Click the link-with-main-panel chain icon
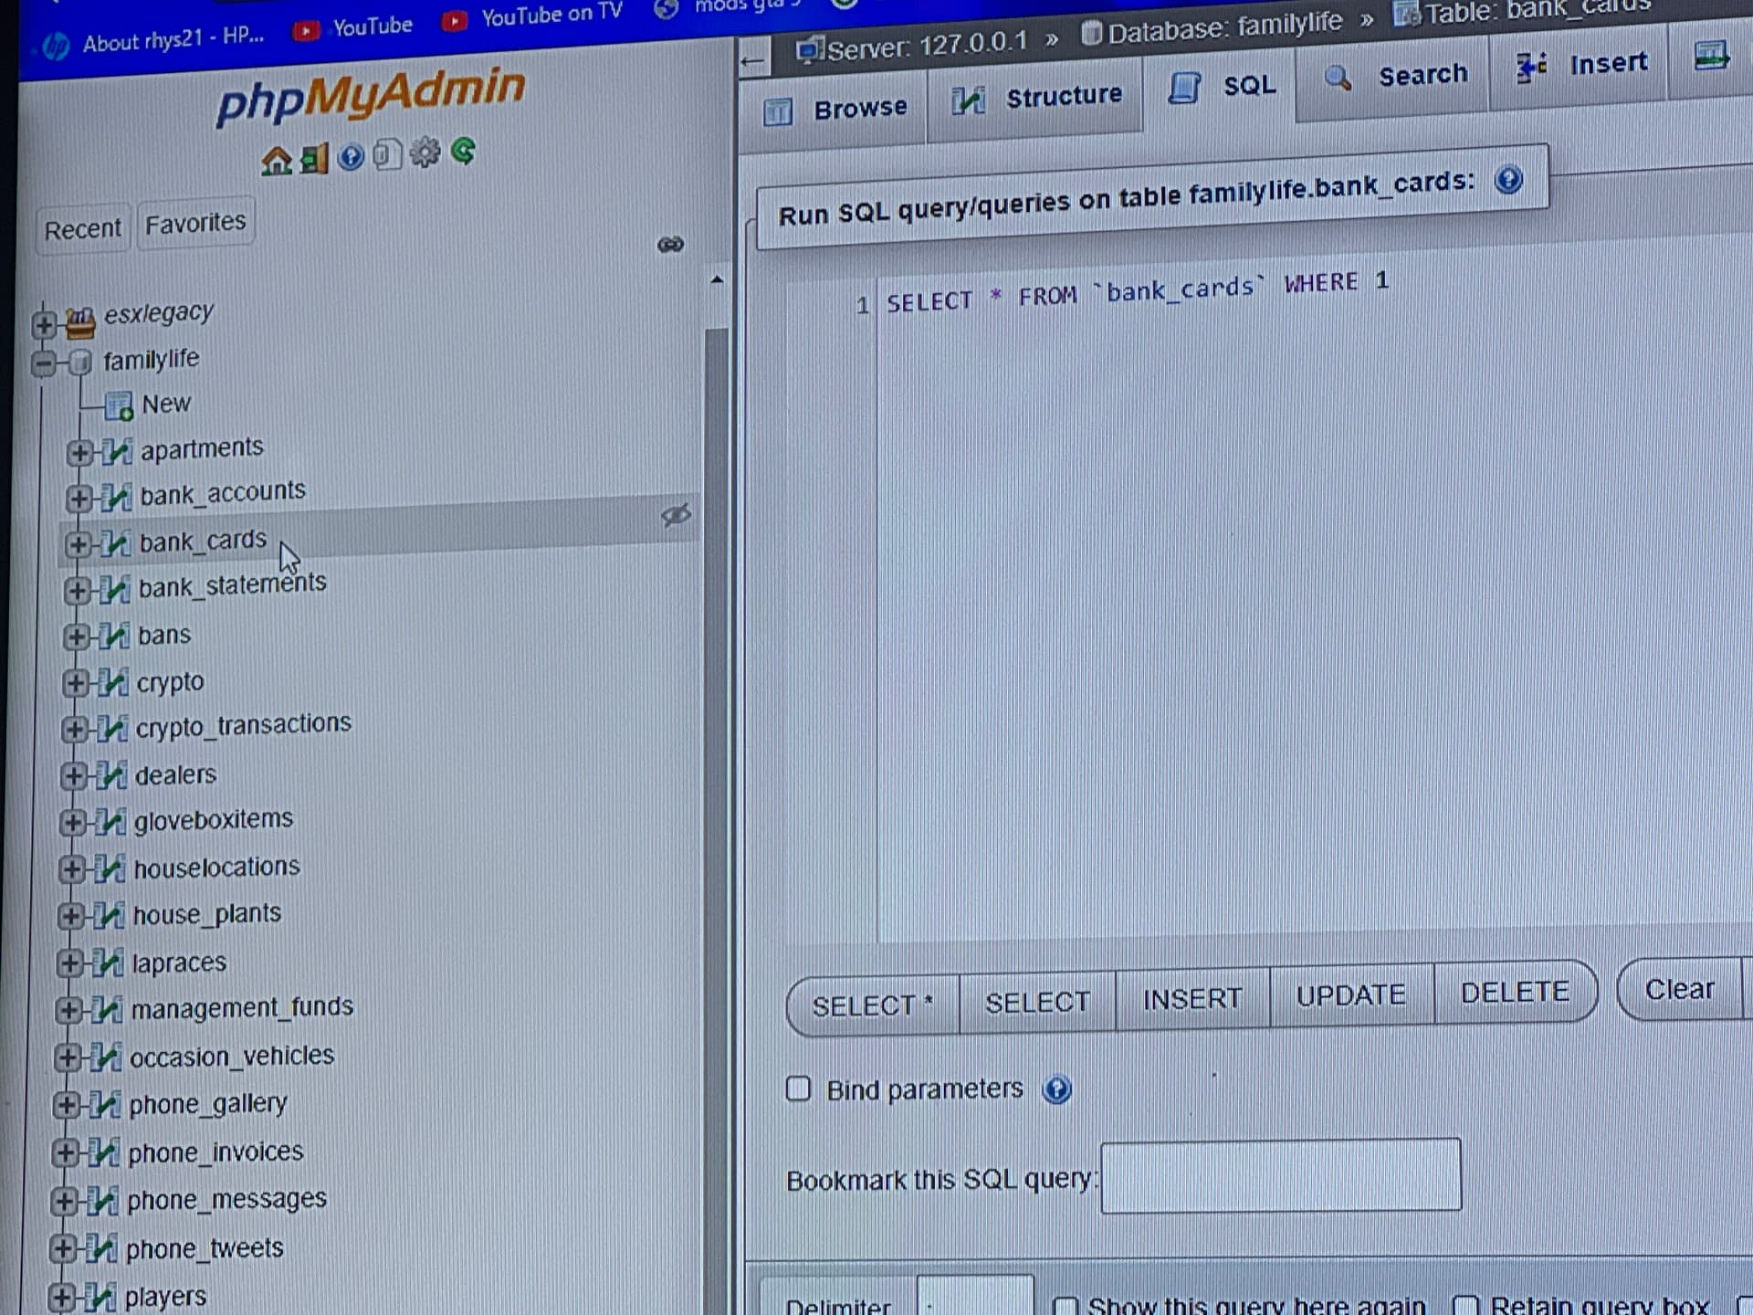 pos(670,245)
